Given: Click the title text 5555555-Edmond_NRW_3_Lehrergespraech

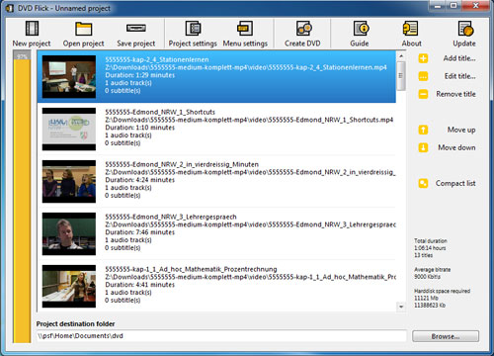Looking at the screenshot, I should click(x=171, y=217).
